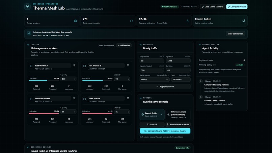Click the Active workers chip icon
Viewport: 272px width, 153px height.
click(76, 21)
